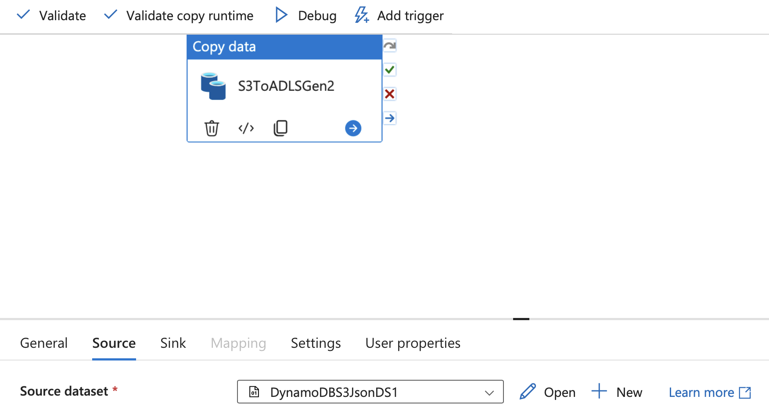Click the plus icon for new dataset
This screenshot has width=769, height=414.
pyautogui.click(x=599, y=391)
